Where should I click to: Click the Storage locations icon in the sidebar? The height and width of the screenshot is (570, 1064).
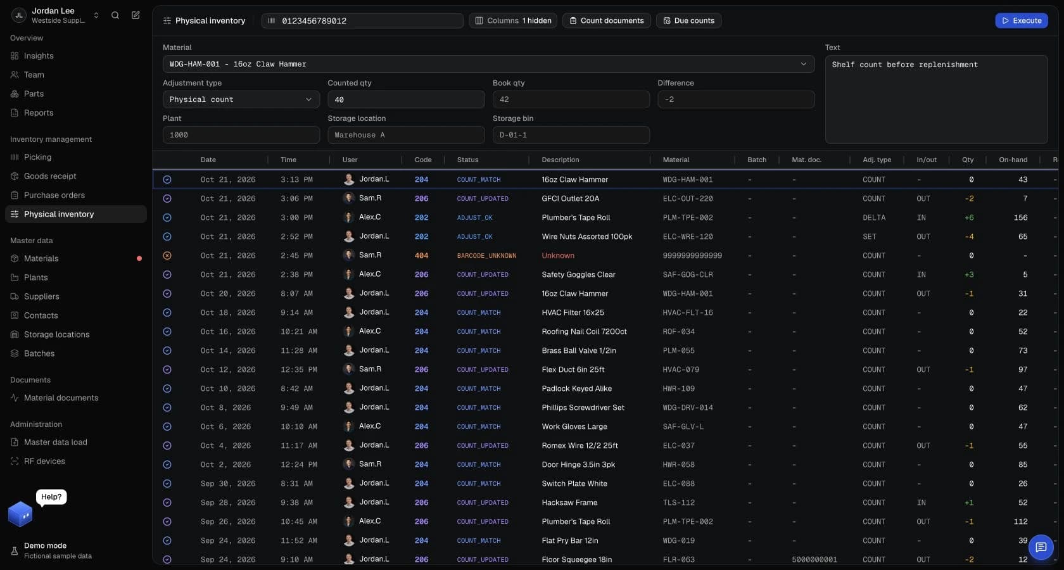coord(15,334)
